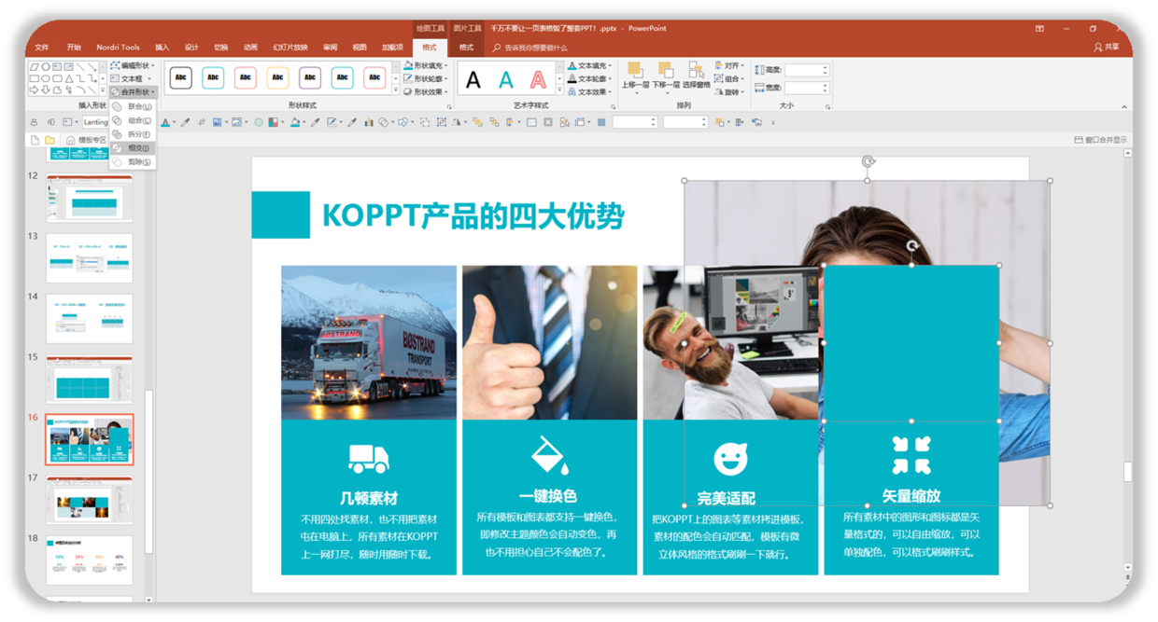Select 拆分(F) fragment option
The image size is (1158, 622).
(132, 134)
